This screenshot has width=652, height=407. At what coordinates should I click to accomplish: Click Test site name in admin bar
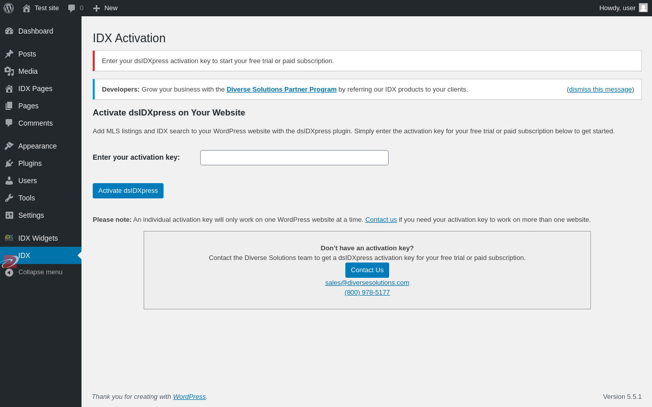[x=47, y=8]
